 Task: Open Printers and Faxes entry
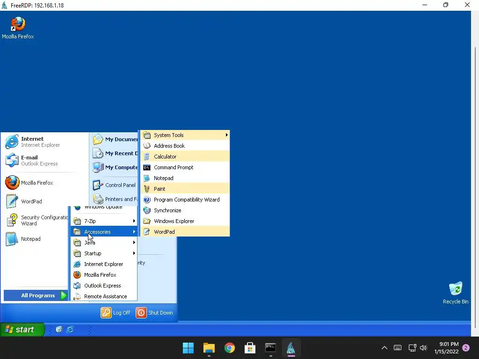(115, 199)
